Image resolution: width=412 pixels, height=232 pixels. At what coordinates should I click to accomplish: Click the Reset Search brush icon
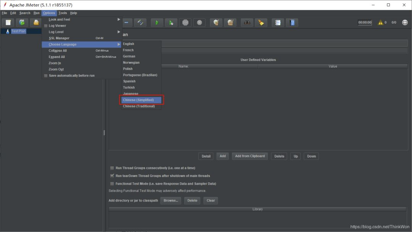pos(261,23)
